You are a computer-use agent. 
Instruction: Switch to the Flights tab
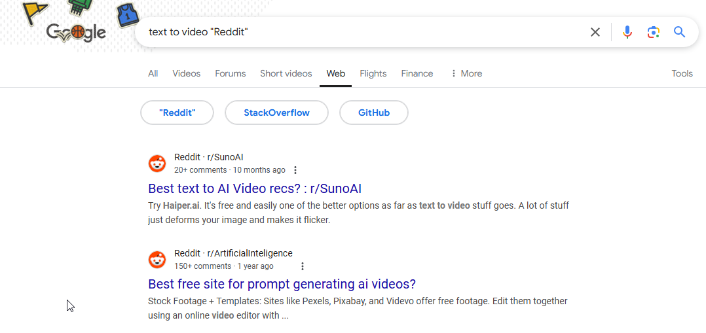click(x=373, y=73)
